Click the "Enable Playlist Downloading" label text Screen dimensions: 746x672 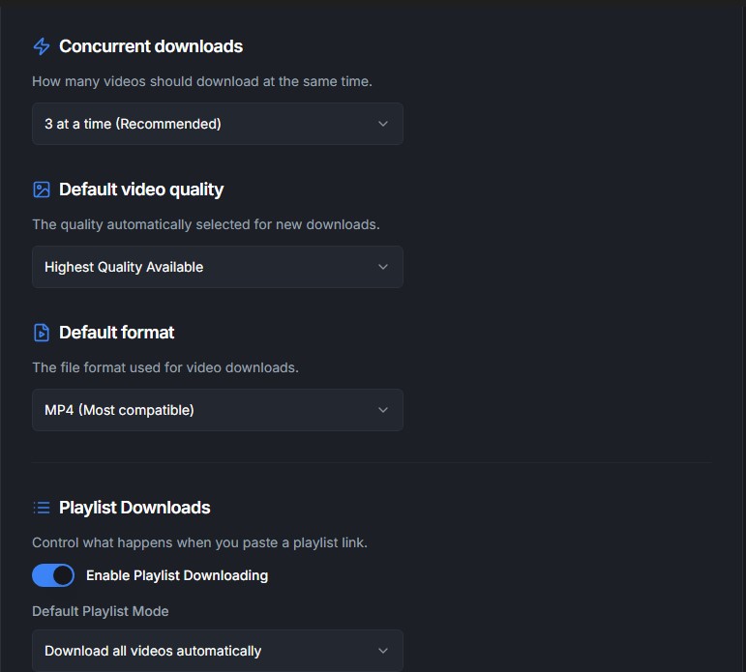[x=176, y=575]
